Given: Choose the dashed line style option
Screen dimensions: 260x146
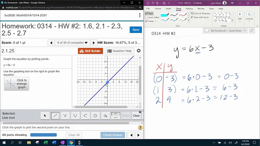Looking at the screenshot, I should pyautogui.click(x=116, y=117).
